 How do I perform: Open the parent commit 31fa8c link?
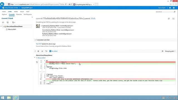coord(93,19)
